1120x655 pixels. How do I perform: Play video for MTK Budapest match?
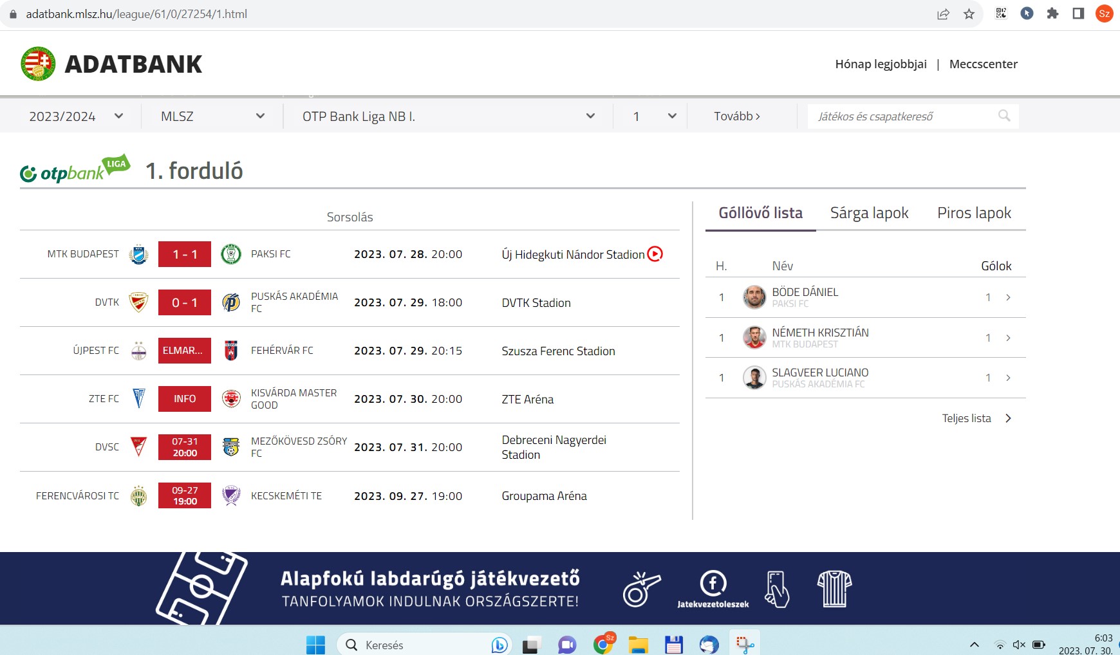click(655, 254)
